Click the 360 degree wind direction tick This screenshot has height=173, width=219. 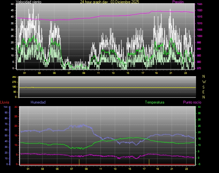14,77
